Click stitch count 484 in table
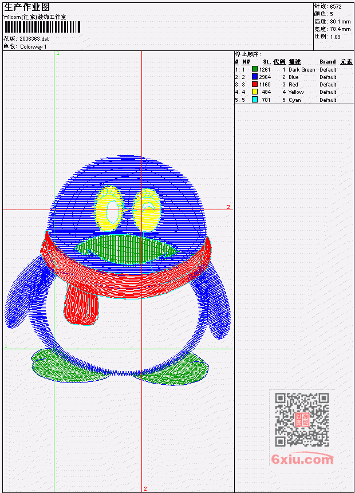355x493 pixels. coord(266,92)
